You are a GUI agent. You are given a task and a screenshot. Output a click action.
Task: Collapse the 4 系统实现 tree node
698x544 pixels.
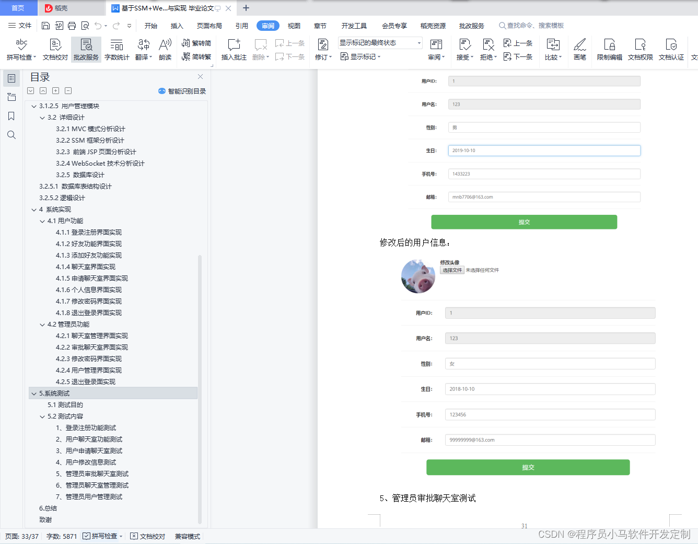point(34,209)
